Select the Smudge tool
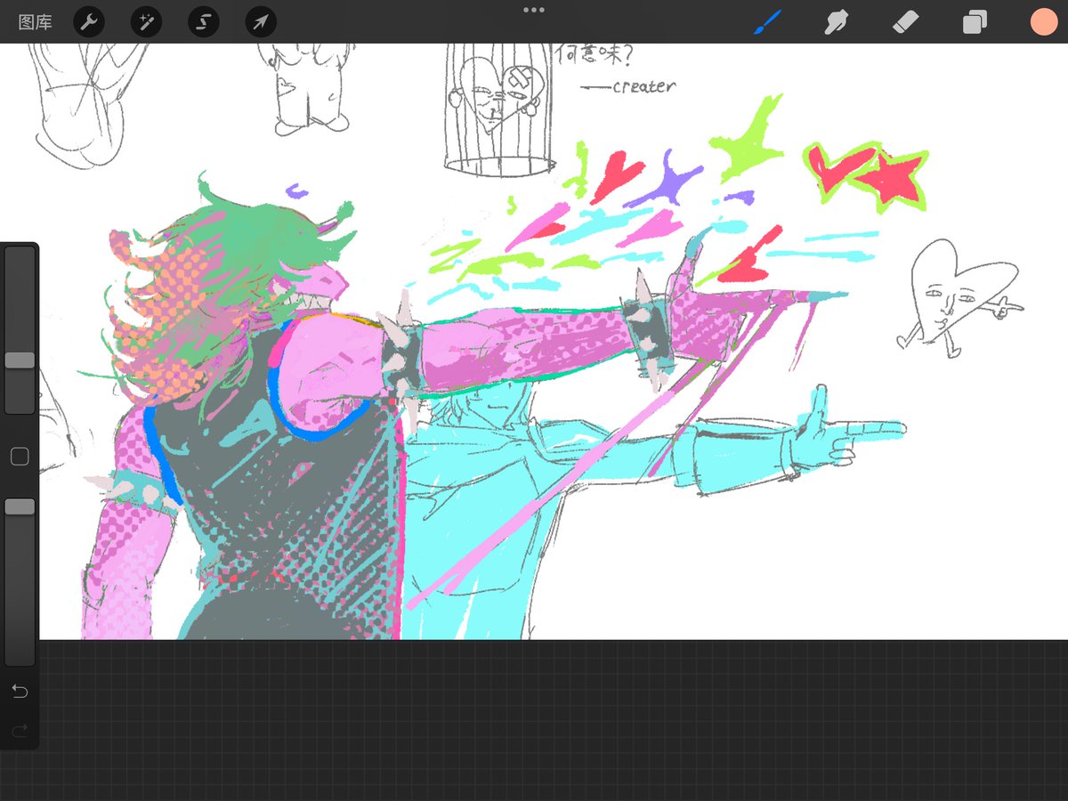This screenshot has width=1068, height=801. [837, 22]
